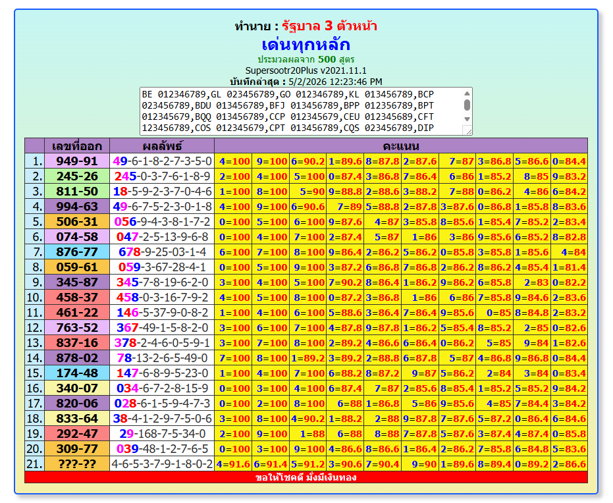Click result 147-6-8-9-5-23-0
This screenshot has width=613, height=503.
(162, 373)
